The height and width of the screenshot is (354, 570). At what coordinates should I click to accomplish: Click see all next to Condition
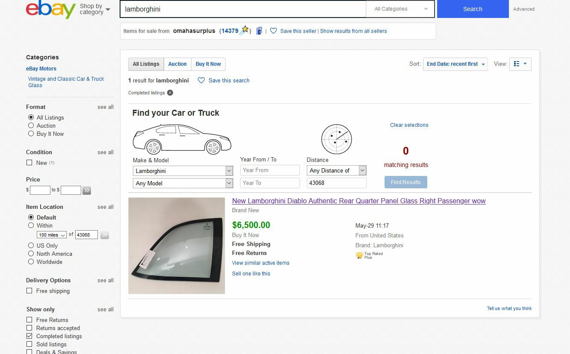106,152
